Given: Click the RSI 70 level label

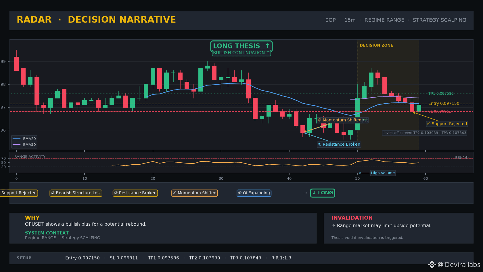Looking at the screenshot, I should pos(3,158).
